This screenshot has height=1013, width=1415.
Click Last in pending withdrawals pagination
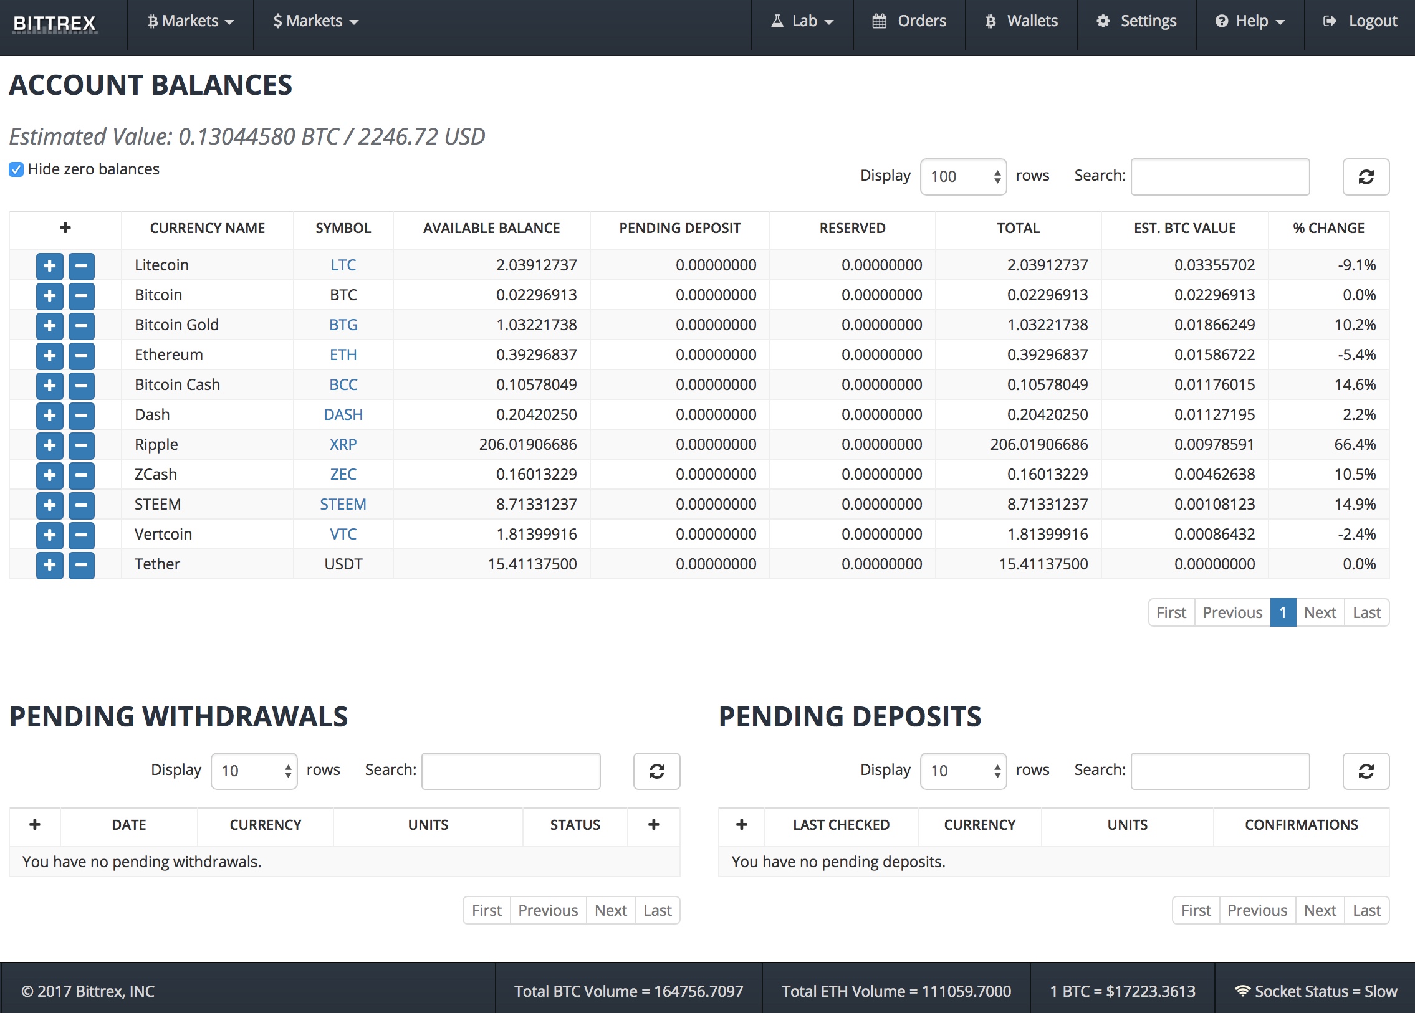tap(658, 911)
